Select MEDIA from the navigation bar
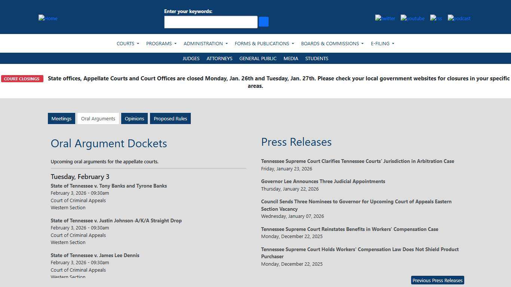 291,58
